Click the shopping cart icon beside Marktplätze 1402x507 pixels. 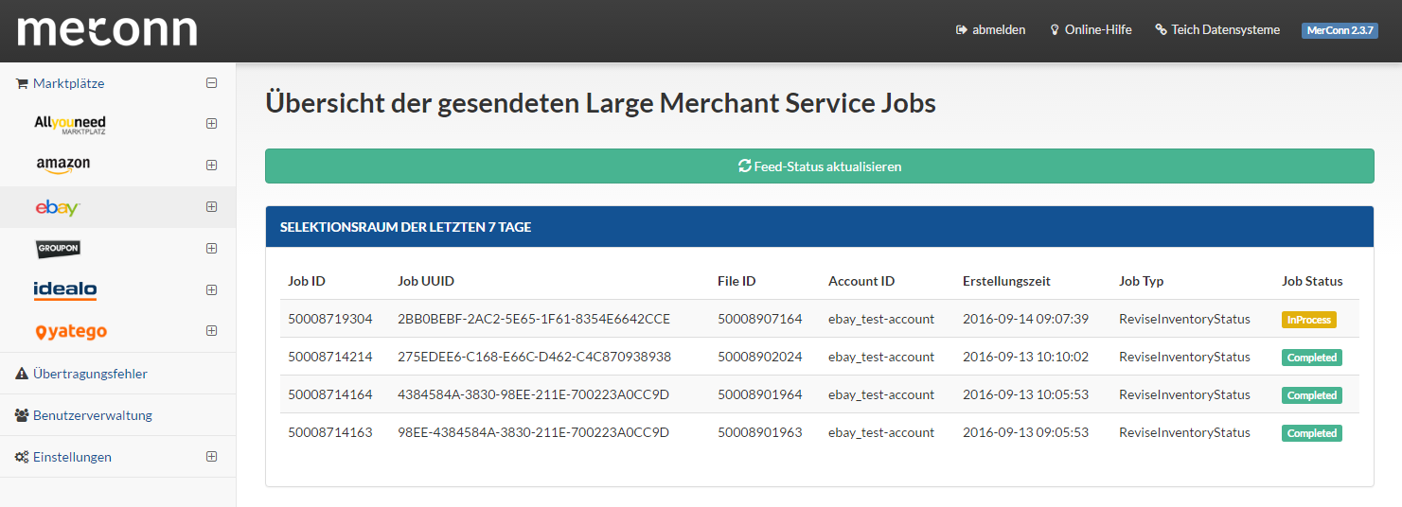coord(22,83)
